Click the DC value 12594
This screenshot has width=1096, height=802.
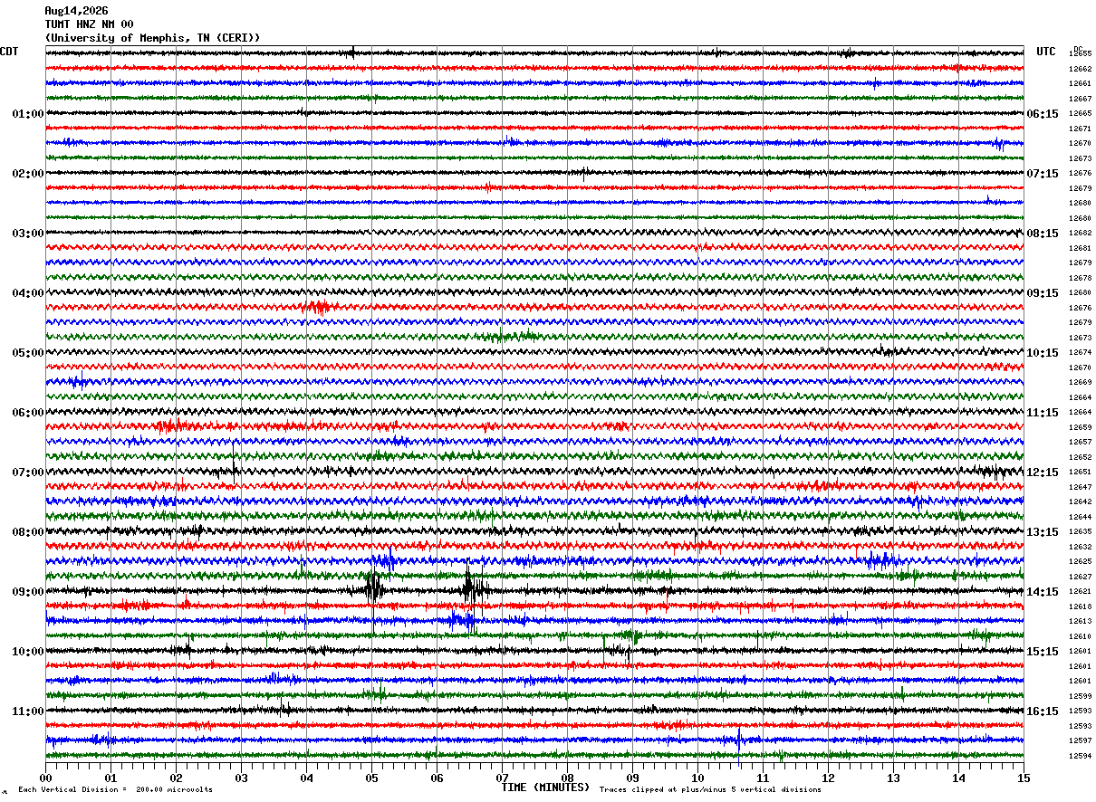[1081, 756]
